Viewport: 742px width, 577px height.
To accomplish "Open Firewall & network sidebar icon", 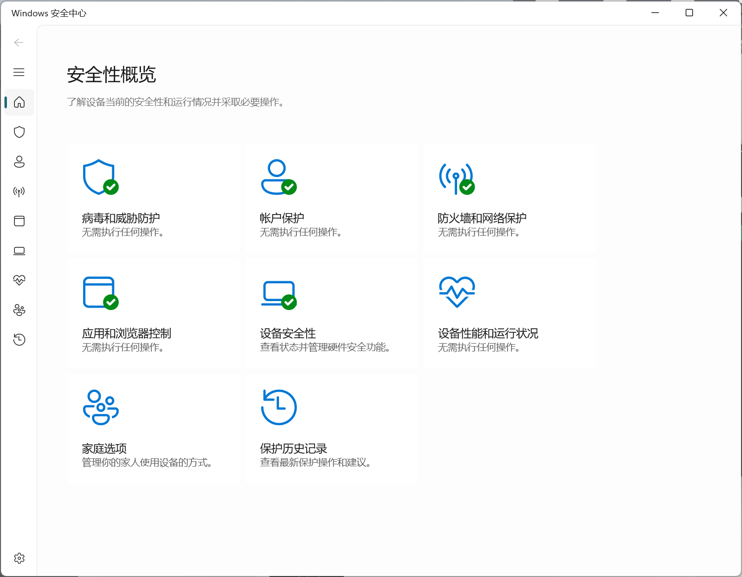I will pyautogui.click(x=19, y=191).
